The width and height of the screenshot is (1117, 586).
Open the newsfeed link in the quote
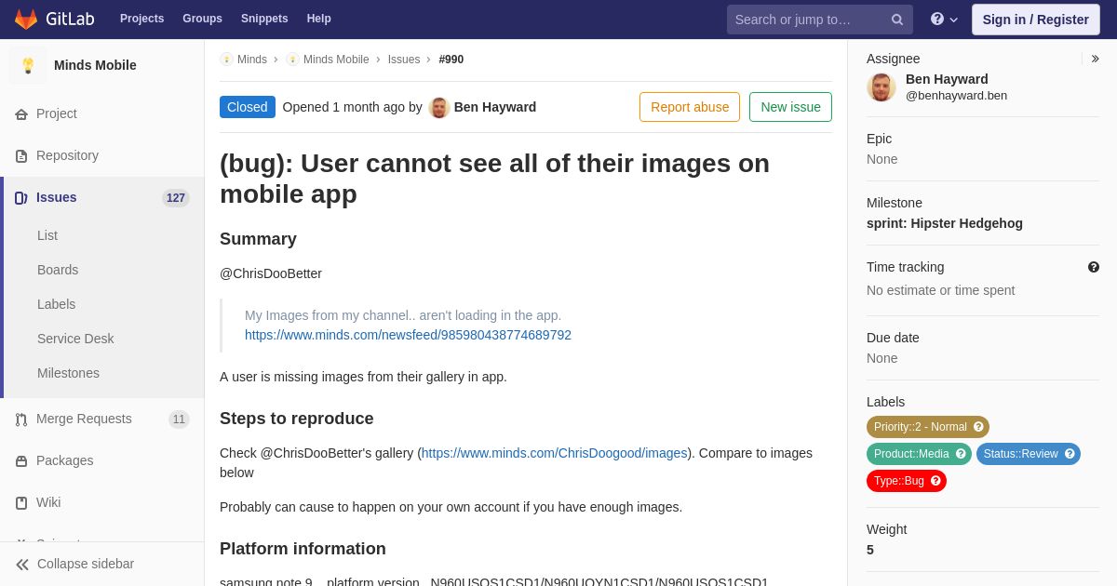click(x=408, y=335)
